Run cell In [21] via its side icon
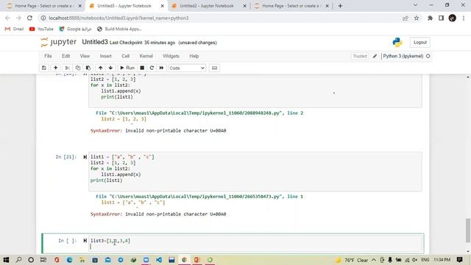471x265 pixels. pos(85,157)
